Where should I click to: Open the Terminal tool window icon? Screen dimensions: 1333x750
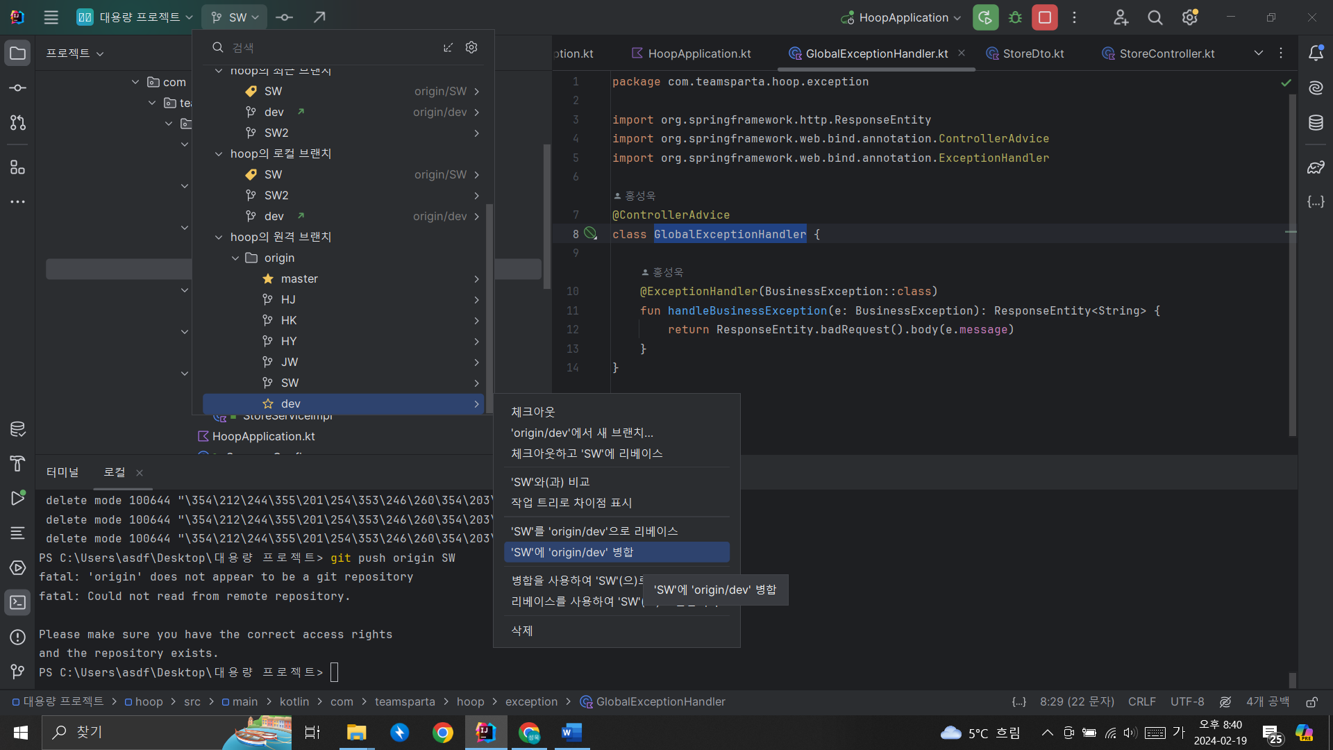pyautogui.click(x=18, y=602)
